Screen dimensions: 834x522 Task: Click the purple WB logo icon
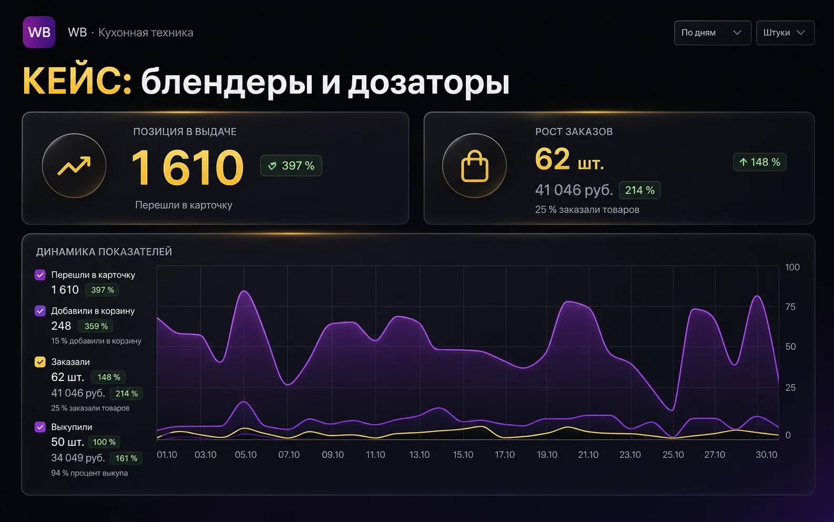click(39, 32)
